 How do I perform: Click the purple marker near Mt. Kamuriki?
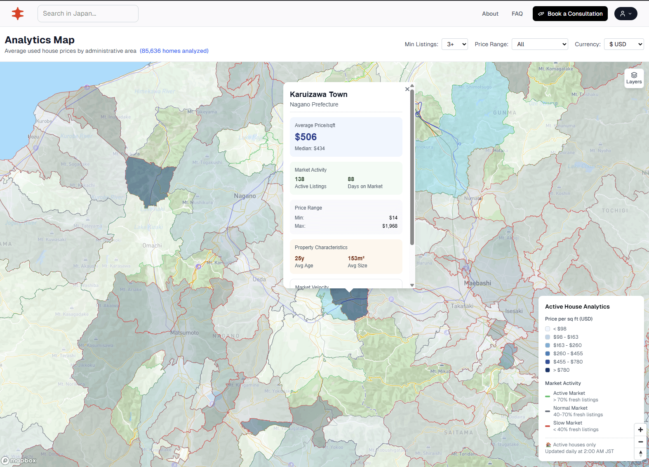(198, 267)
